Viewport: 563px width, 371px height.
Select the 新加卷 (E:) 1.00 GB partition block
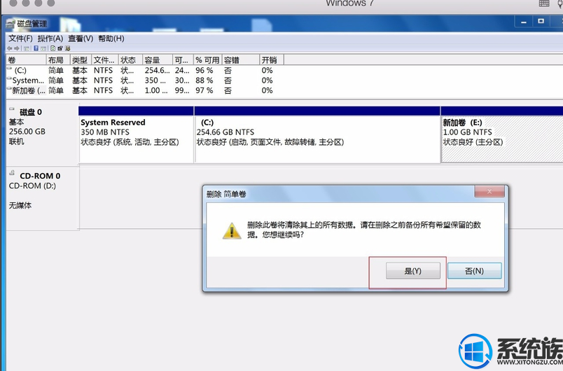[502, 134]
